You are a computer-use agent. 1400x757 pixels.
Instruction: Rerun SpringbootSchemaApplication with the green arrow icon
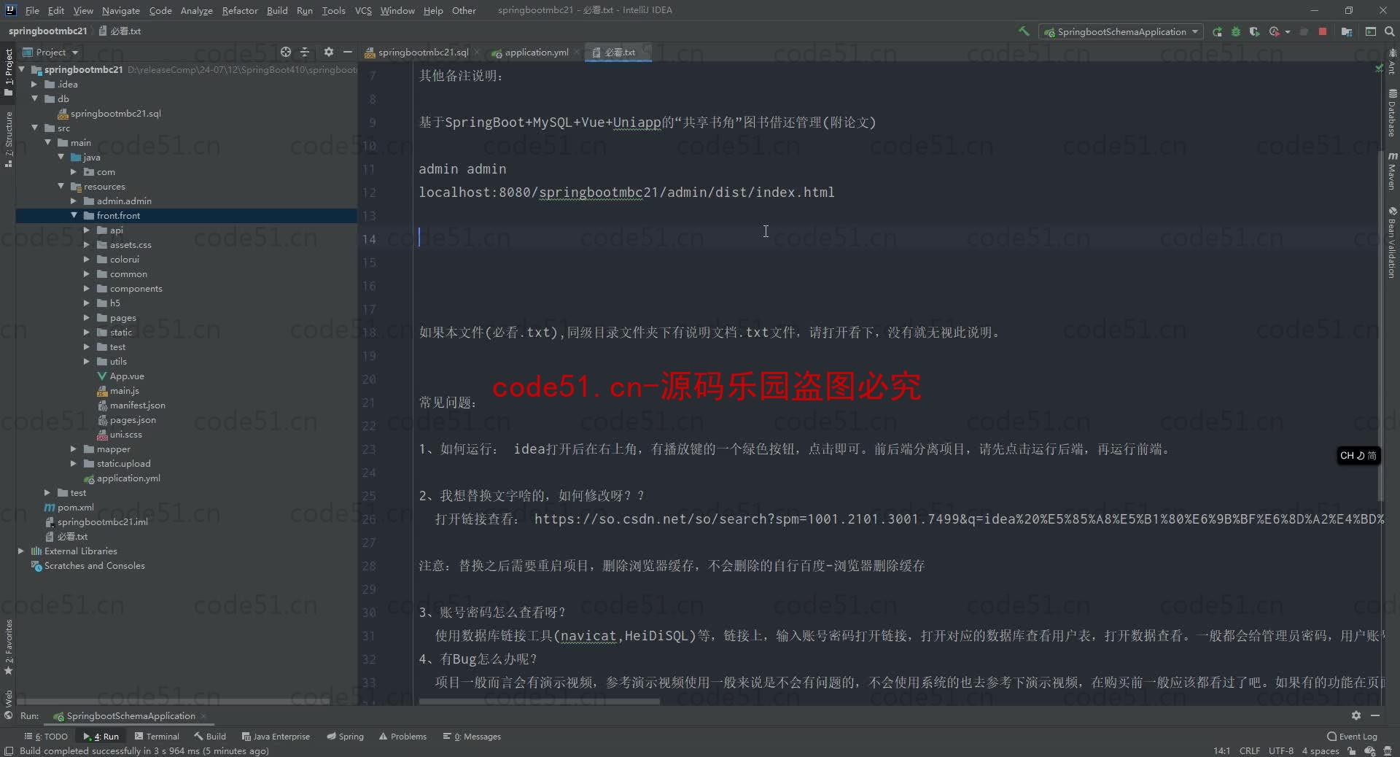1217,31
